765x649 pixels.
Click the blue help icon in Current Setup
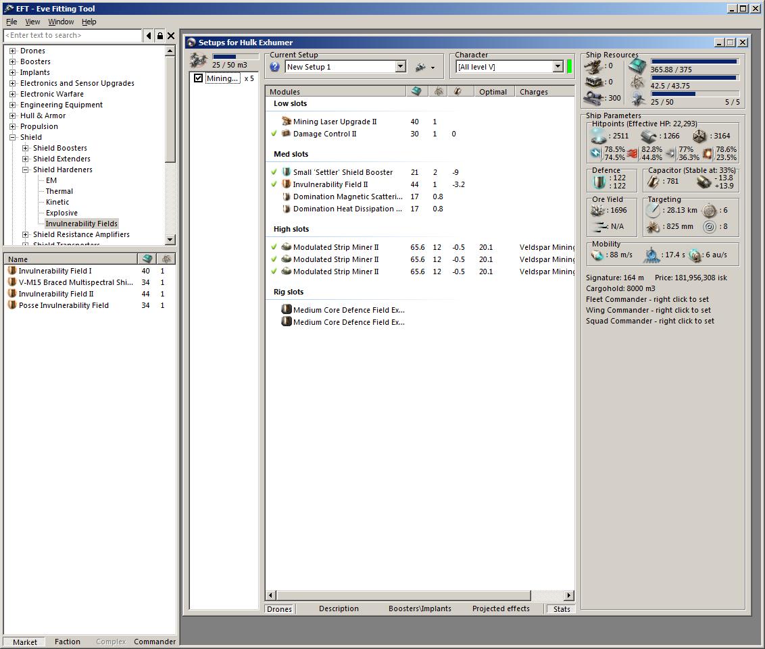pos(274,67)
